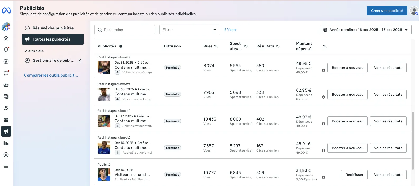View results for the Oct 17, 2025 reel
This screenshot has width=419, height=186.
(x=388, y=121)
